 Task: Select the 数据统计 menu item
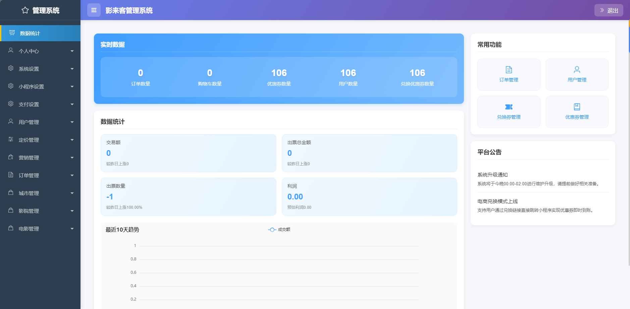(x=30, y=34)
